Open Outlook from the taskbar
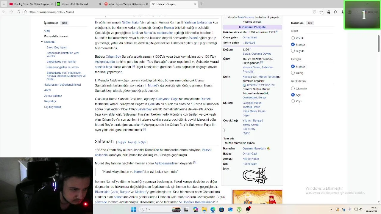The width and height of the screenshot is (381, 214). point(230,209)
